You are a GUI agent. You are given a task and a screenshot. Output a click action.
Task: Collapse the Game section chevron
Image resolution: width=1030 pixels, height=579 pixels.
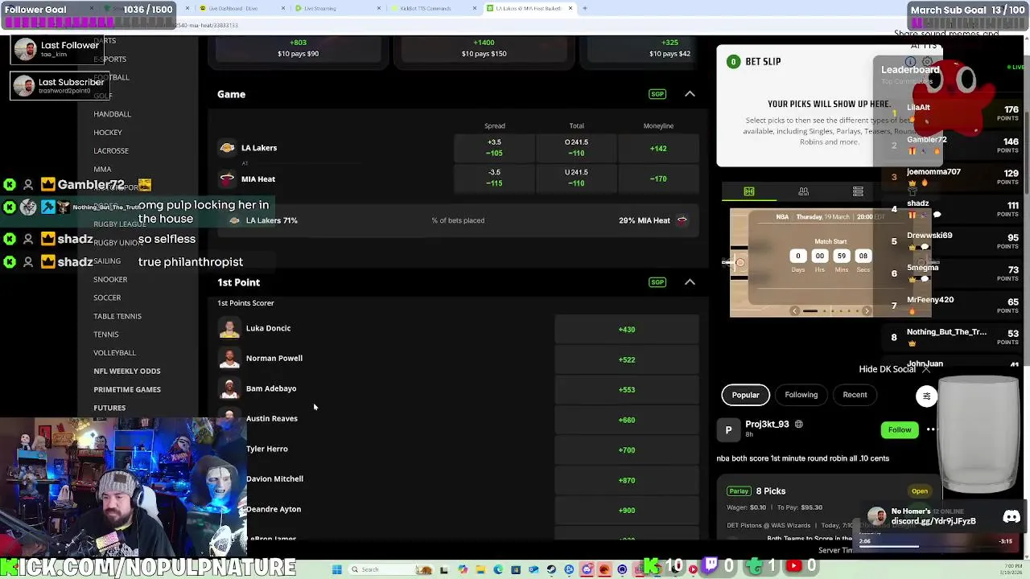coord(690,94)
